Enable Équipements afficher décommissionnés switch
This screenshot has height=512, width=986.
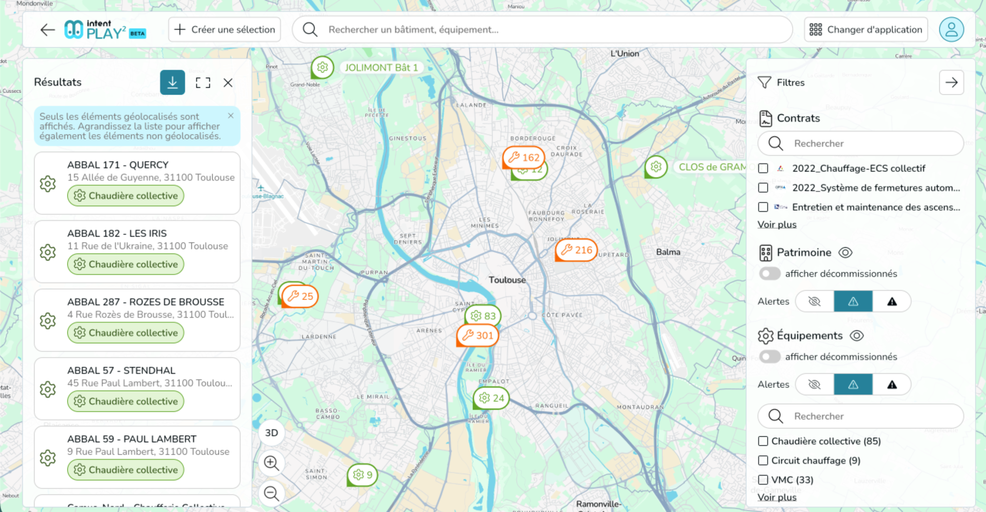click(769, 357)
